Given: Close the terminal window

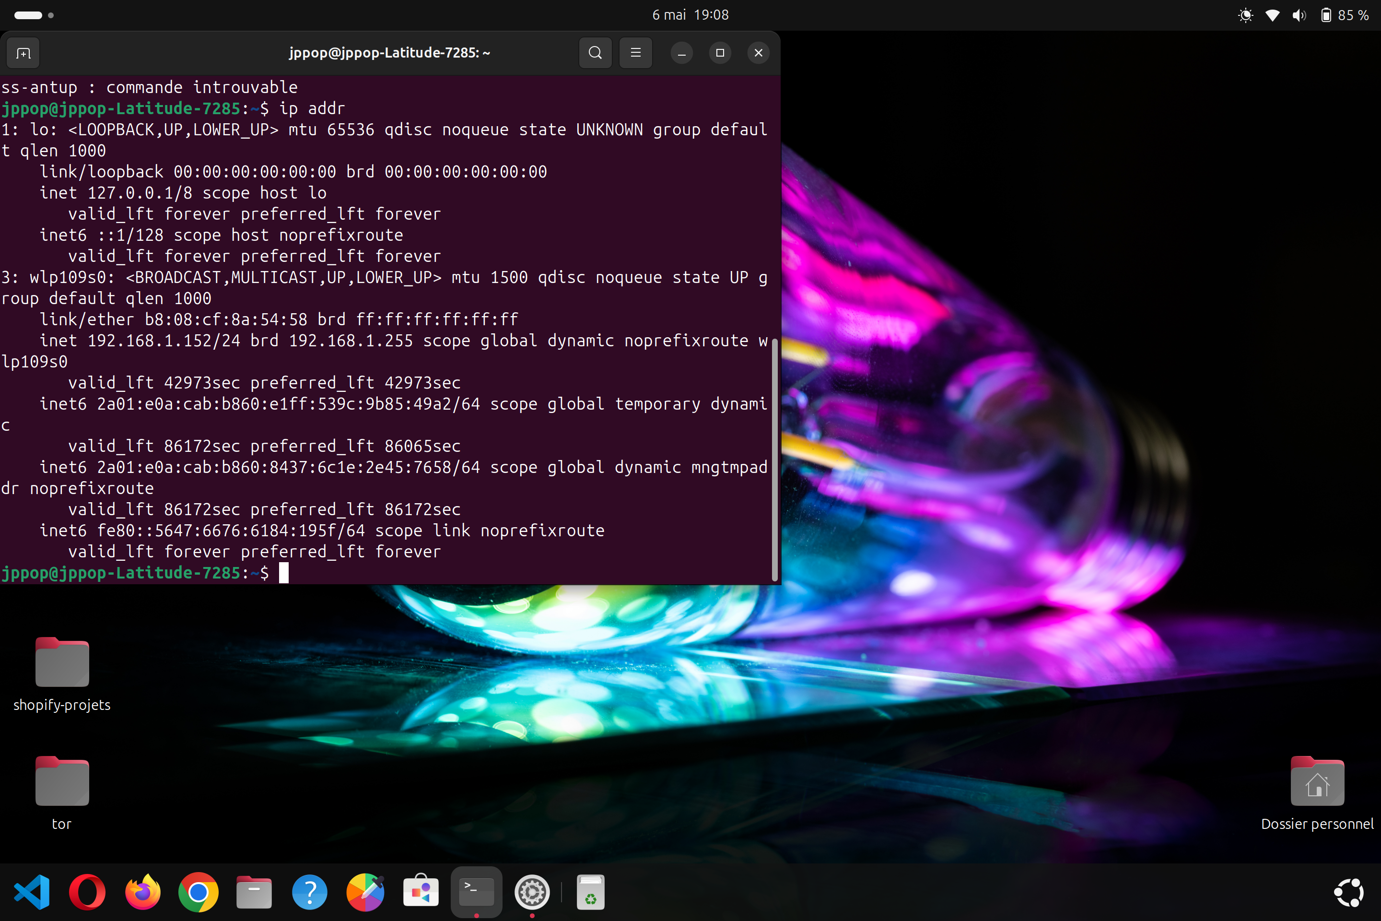Looking at the screenshot, I should (x=759, y=53).
